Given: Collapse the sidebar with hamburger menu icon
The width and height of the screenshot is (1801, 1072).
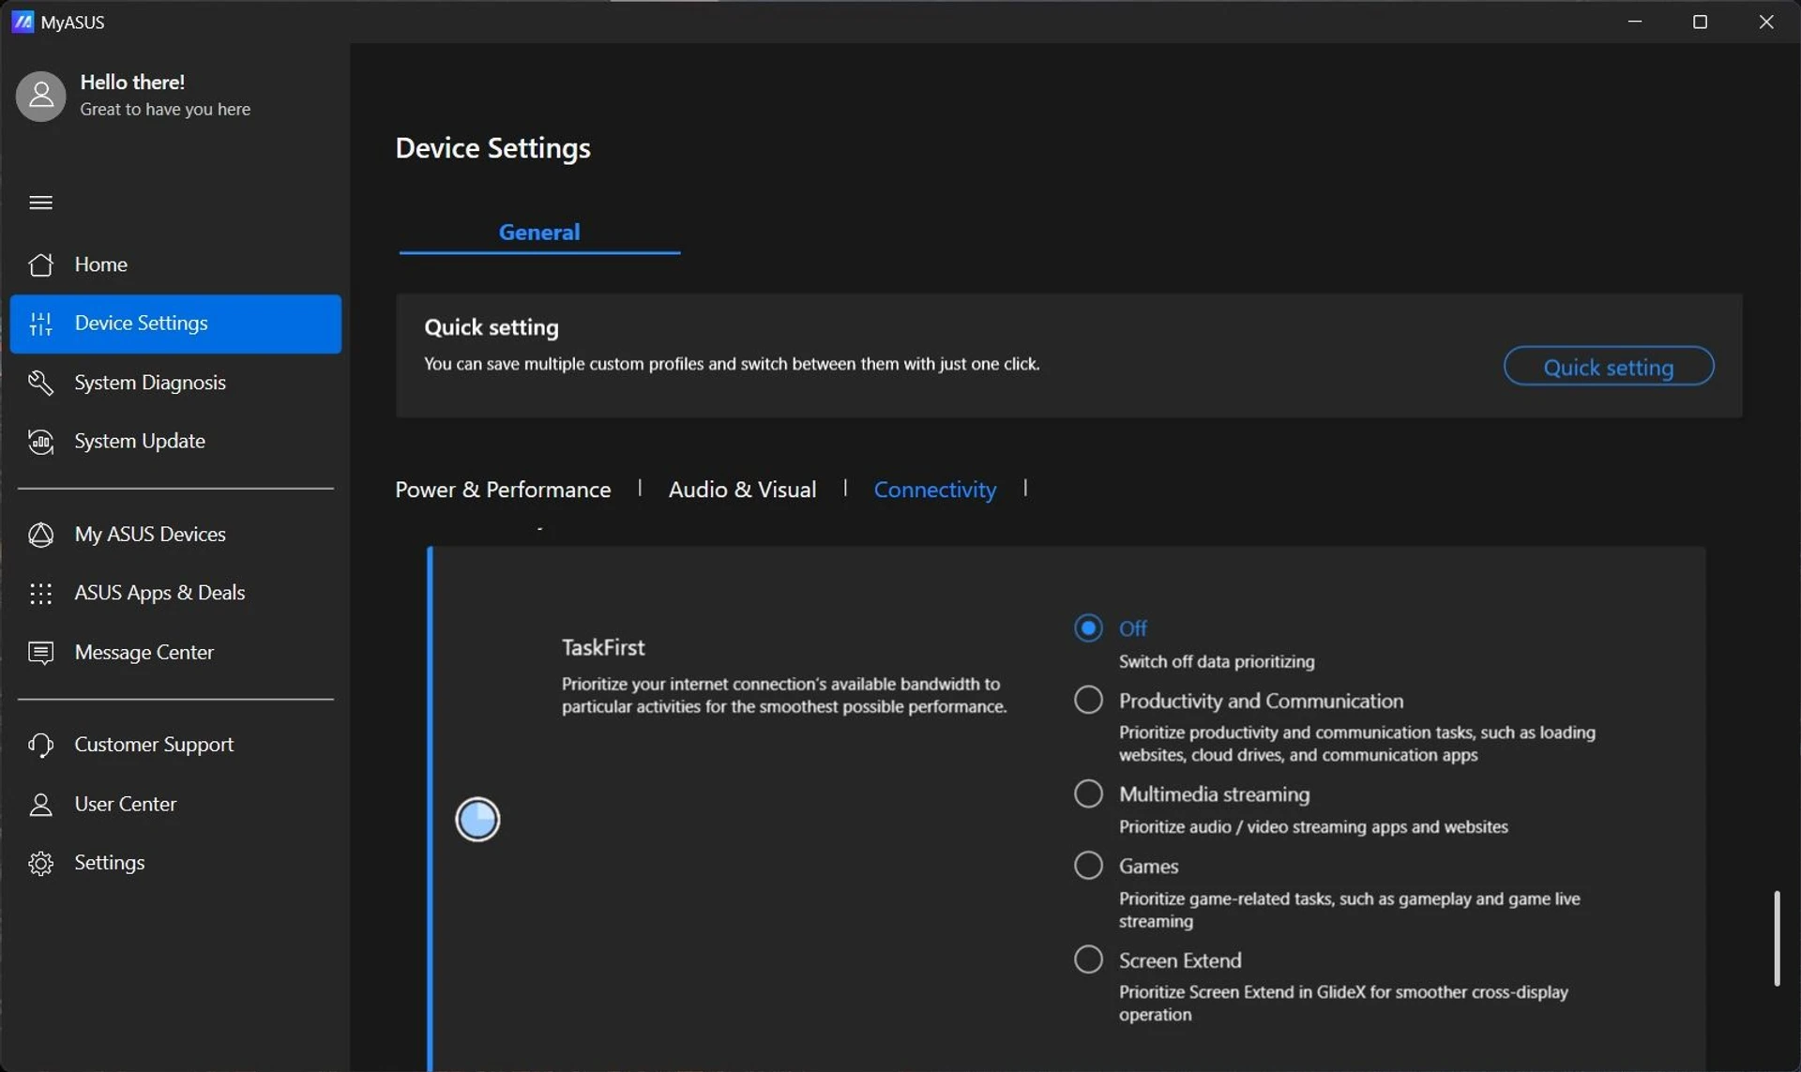Looking at the screenshot, I should (40, 203).
